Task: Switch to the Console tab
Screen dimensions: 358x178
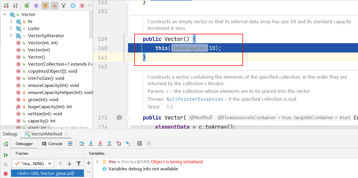Action: coord(52,144)
